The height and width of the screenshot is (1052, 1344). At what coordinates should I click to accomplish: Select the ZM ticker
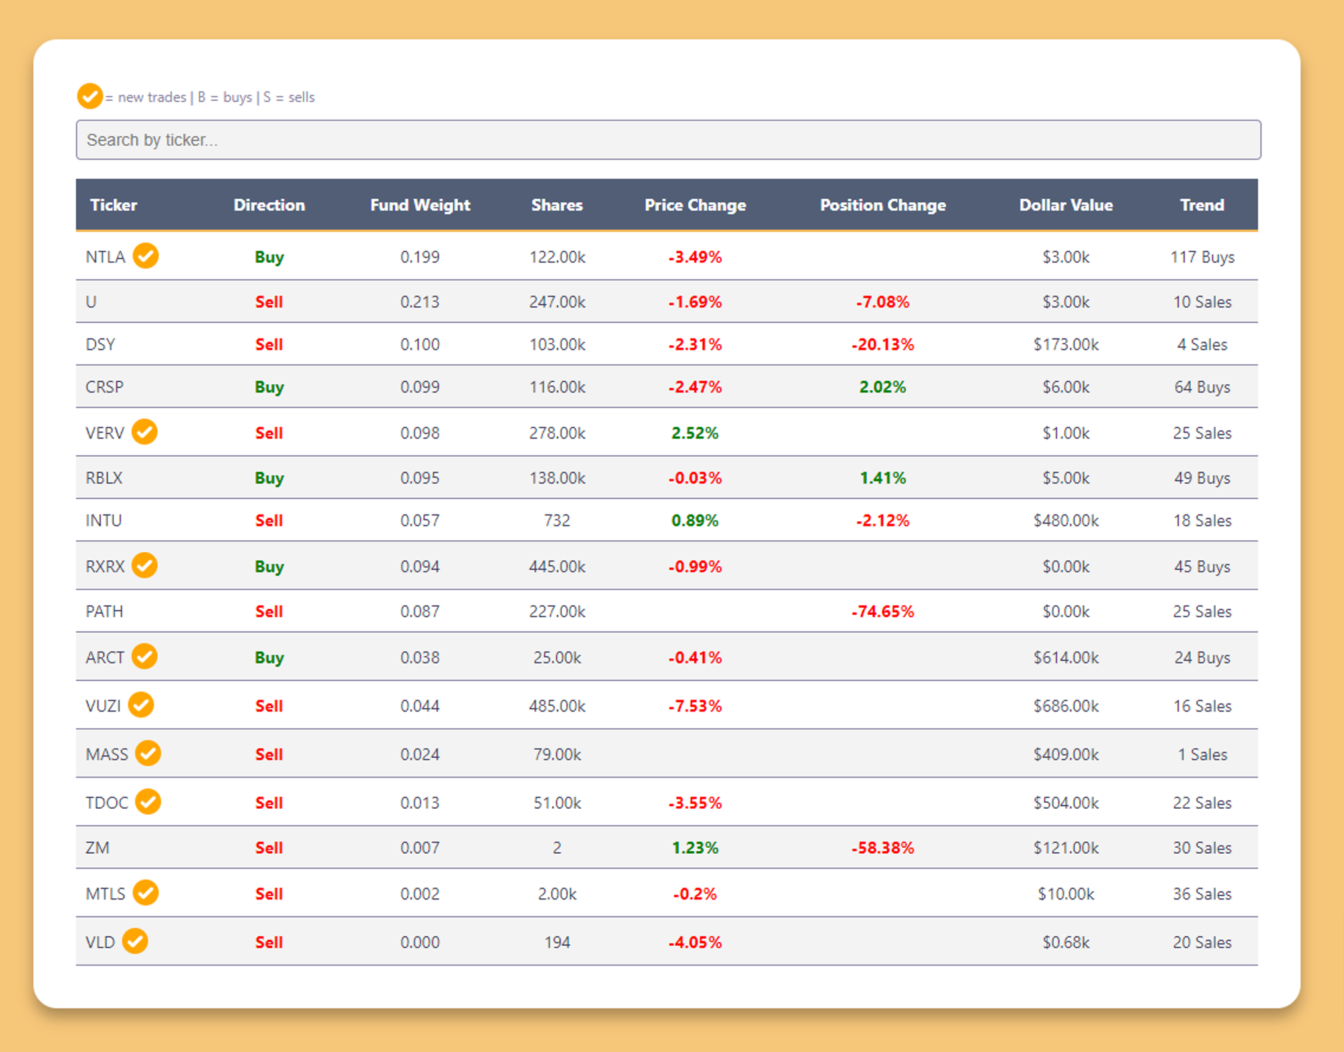point(97,848)
